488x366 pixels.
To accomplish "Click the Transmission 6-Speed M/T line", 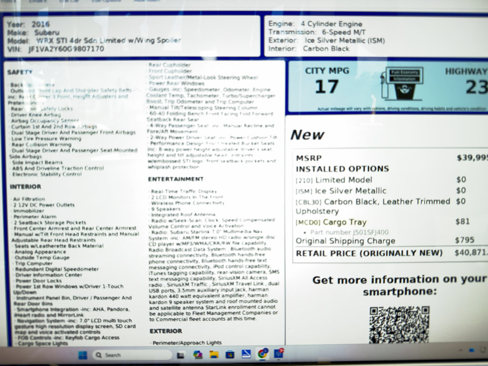I will (x=317, y=32).
